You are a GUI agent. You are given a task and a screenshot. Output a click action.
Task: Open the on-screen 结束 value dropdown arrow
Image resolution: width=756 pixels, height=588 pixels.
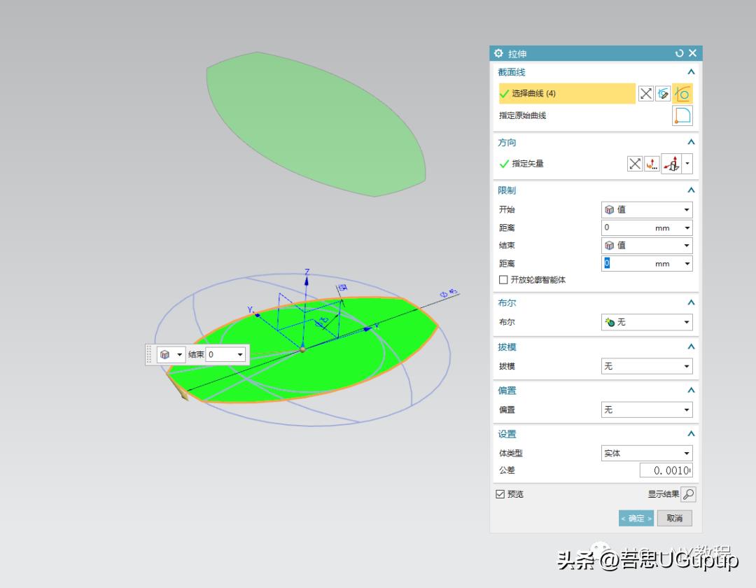coord(240,355)
